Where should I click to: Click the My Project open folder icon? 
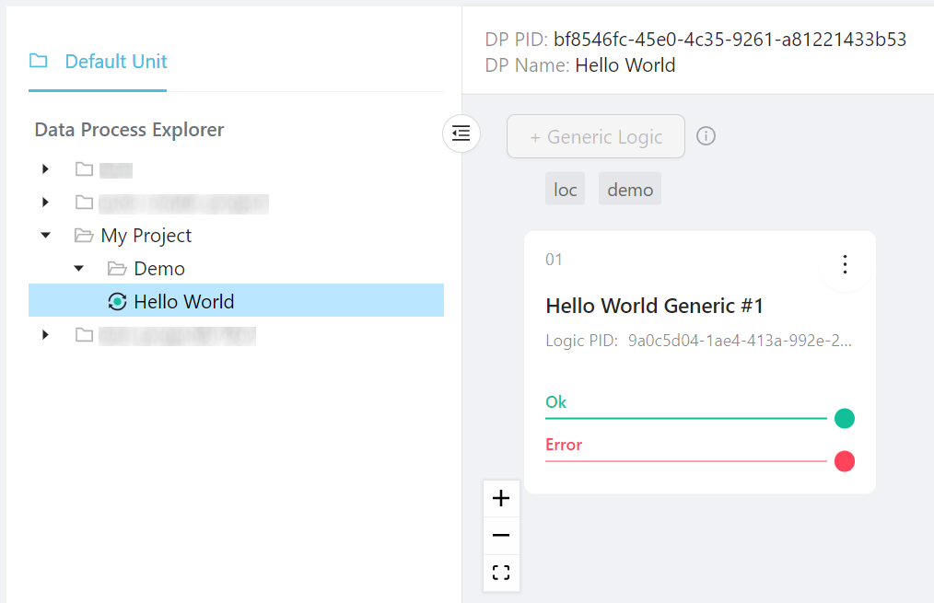[x=85, y=236]
